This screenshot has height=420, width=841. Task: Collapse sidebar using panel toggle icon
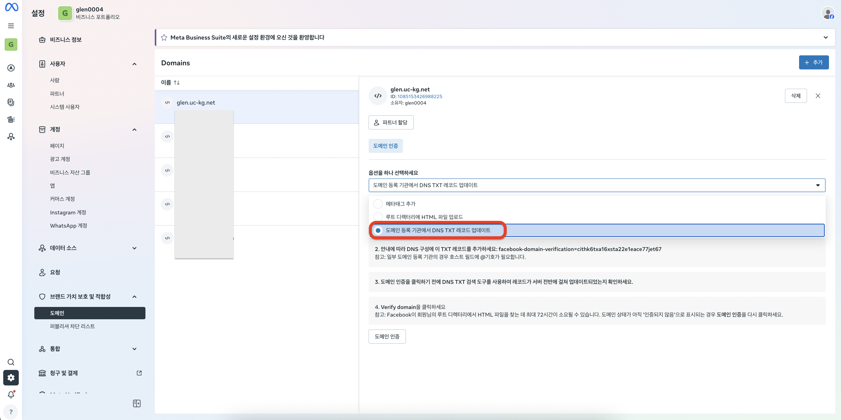coord(136,403)
